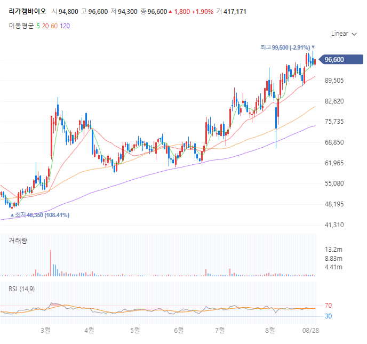
Task: Click the 68,850 price axis label
Action: 334,142
